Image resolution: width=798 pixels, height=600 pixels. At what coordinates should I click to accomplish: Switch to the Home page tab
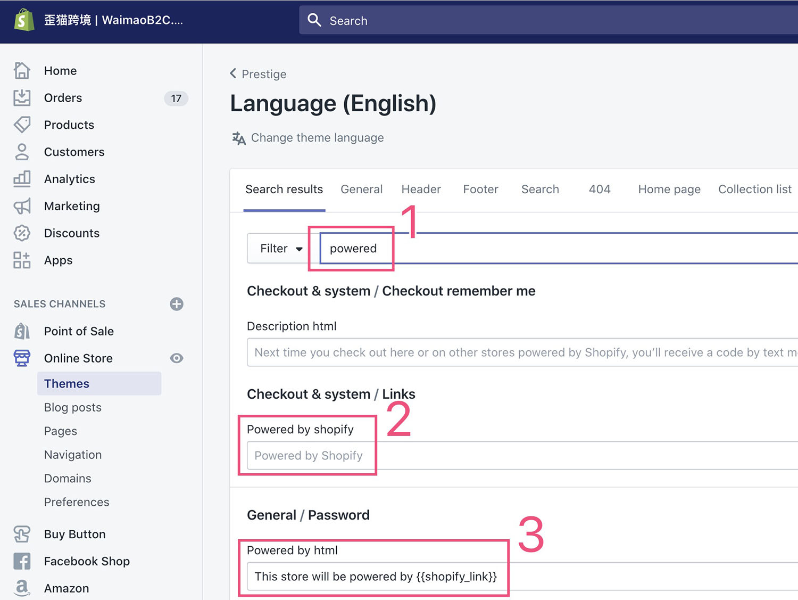click(669, 189)
